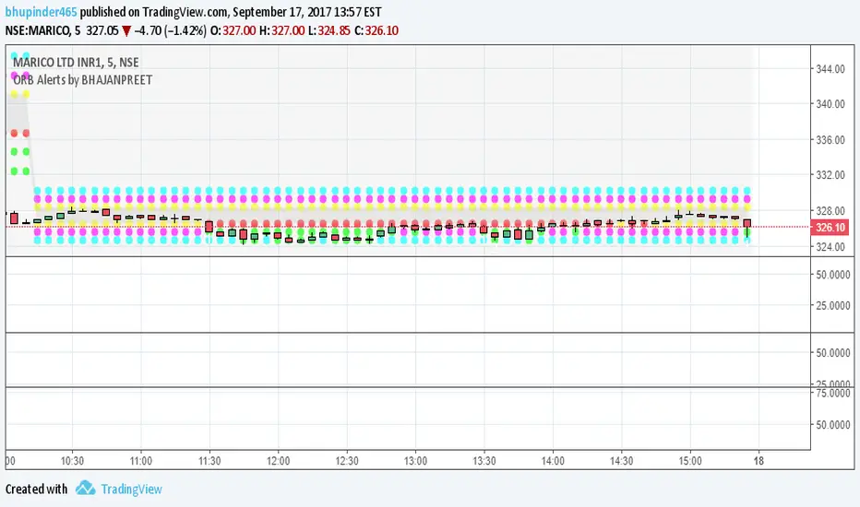Click the red down-arrow change indicator
This screenshot has height=507, width=860.
126,31
